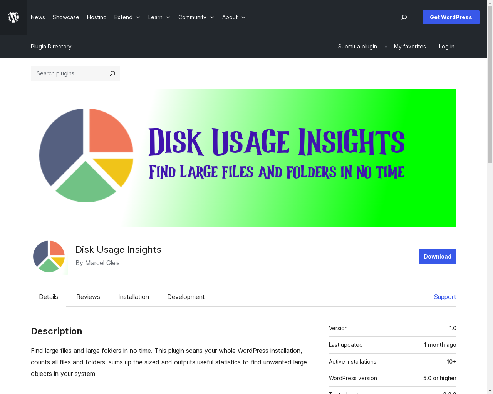
Task: Click the Last updated value 1 month ago
Action: (x=440, y=345)
